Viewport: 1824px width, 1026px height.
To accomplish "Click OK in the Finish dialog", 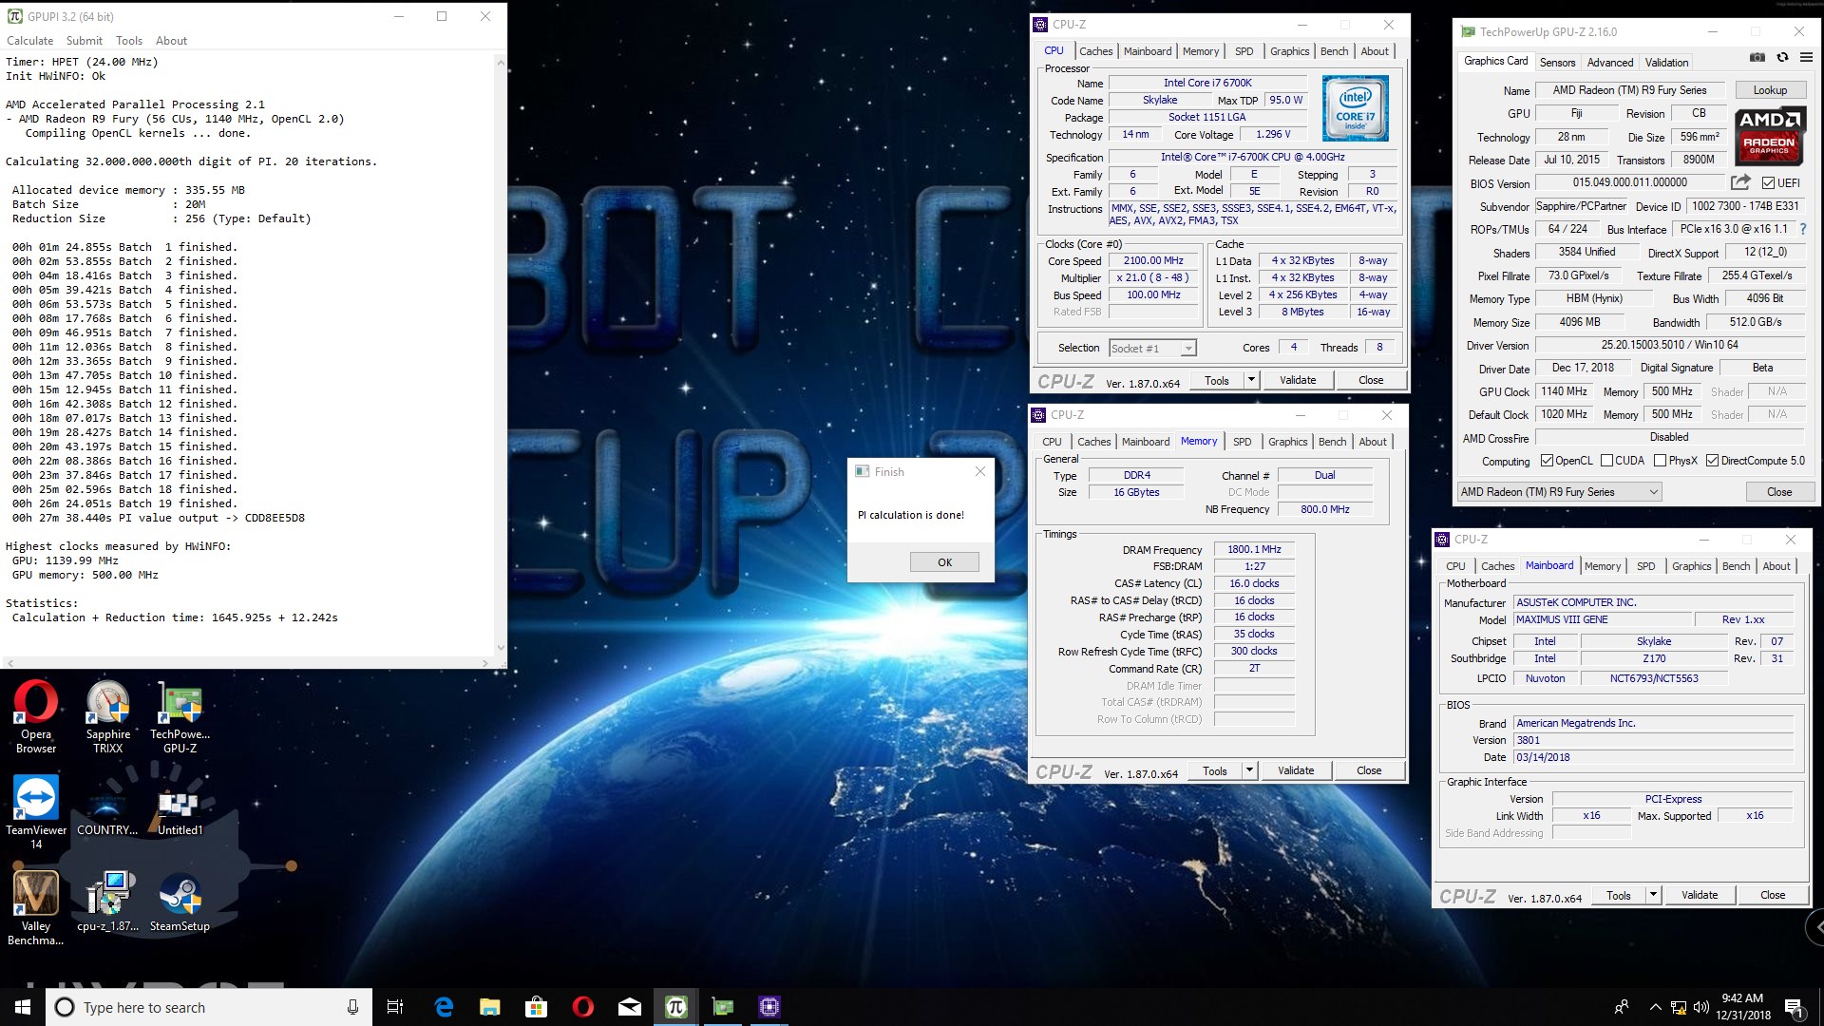I will click(944, 562).
